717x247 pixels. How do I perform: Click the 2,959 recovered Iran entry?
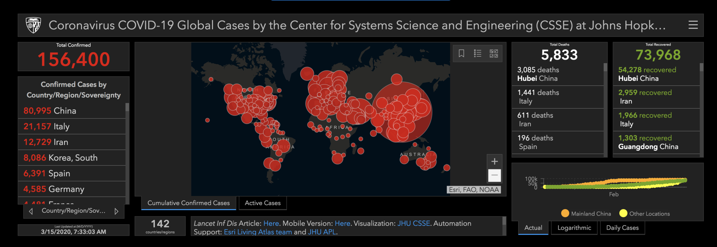[656, 97]
